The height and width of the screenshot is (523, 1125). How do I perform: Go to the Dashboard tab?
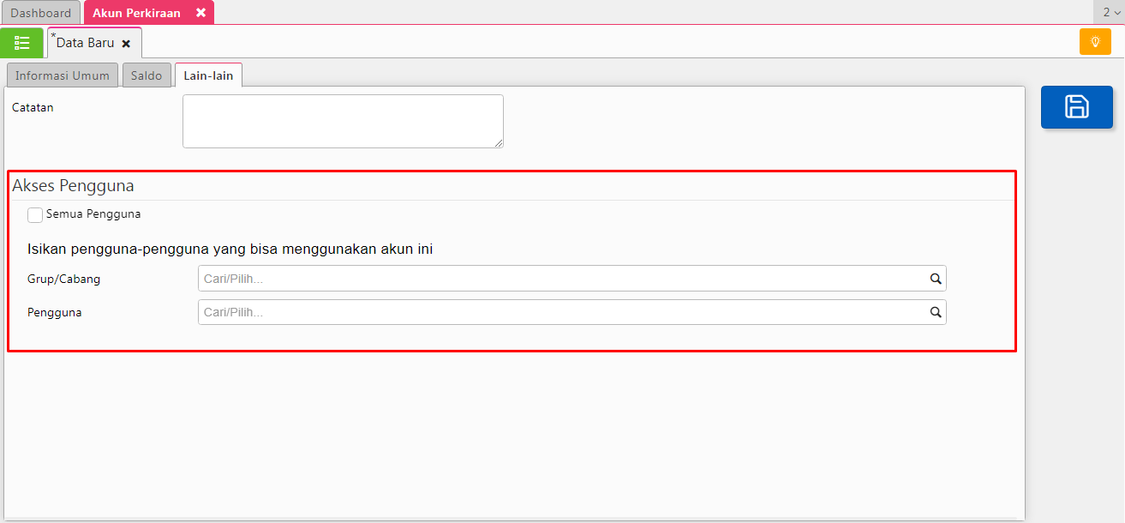click(40, 13)
